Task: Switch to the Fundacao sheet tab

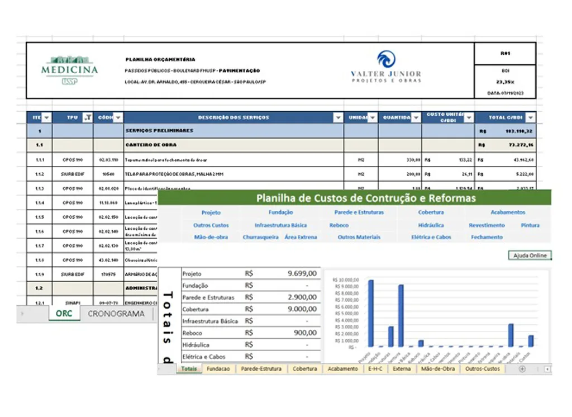Action: [218, 369]
